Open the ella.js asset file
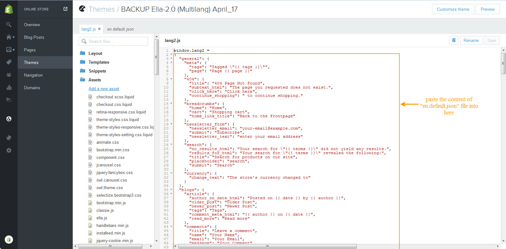 coord(102,218)
